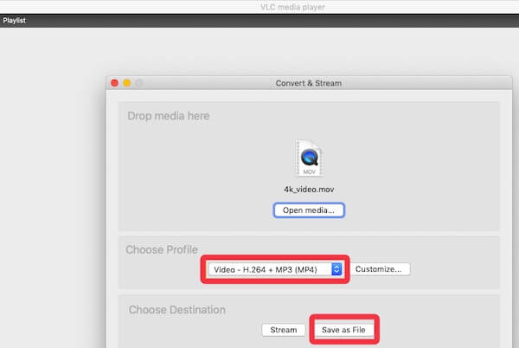Select the Save as File button

343,330
